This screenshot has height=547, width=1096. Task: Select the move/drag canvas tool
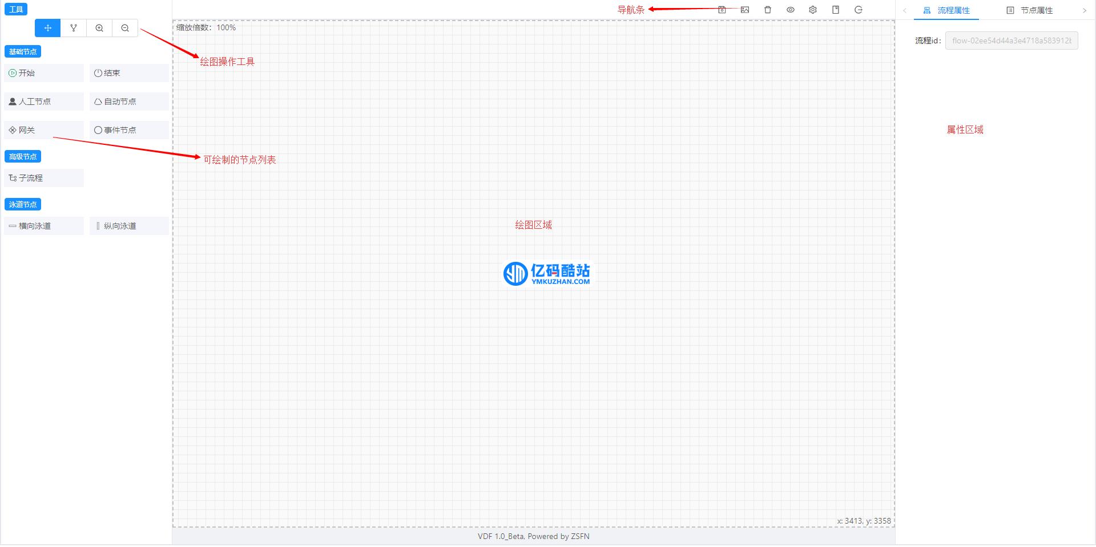48,28
